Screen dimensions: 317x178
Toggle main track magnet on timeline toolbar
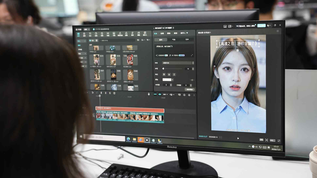pos(155,94)
